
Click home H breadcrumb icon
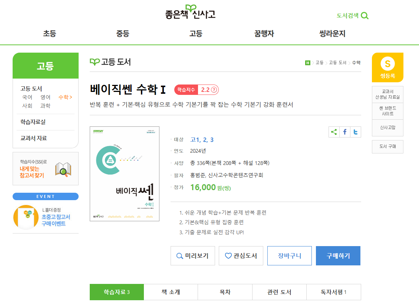coord(307,63)
